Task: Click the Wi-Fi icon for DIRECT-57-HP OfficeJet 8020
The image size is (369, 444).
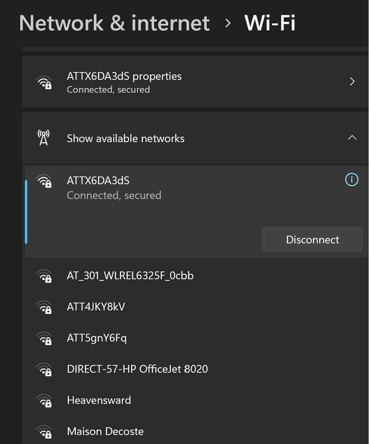Action: coord(44,370)
